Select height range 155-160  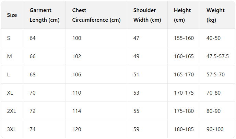point(184,38)
